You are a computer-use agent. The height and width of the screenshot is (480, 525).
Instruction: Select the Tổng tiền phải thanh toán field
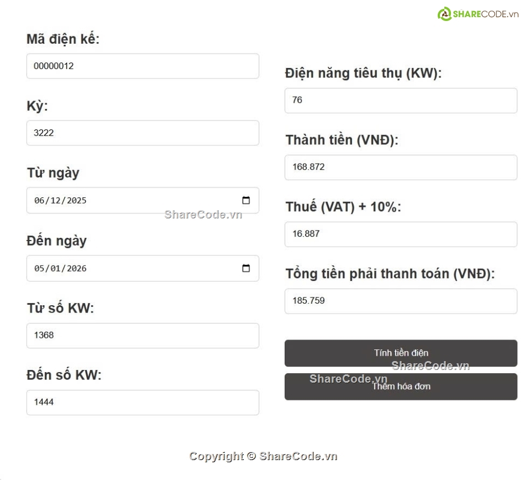click(401, 301)
